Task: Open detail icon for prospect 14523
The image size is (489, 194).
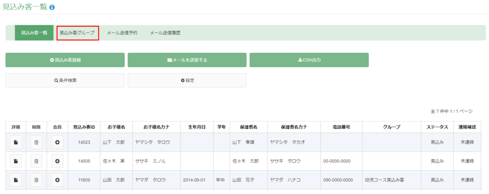Action: pos(16,142)
